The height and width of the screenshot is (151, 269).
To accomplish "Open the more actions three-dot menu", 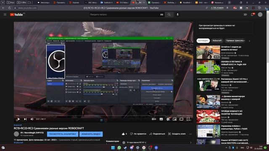I will click(x=190, y=134).
